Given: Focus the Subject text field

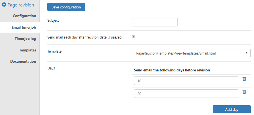Looking at the screenshot, I should pos(155,22).
